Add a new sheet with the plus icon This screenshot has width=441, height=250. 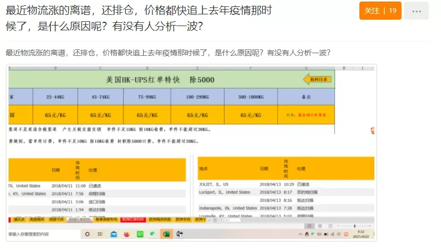(215, 220)
